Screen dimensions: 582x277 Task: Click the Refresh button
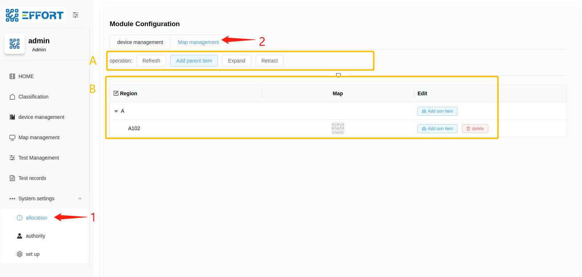[151, 61]
